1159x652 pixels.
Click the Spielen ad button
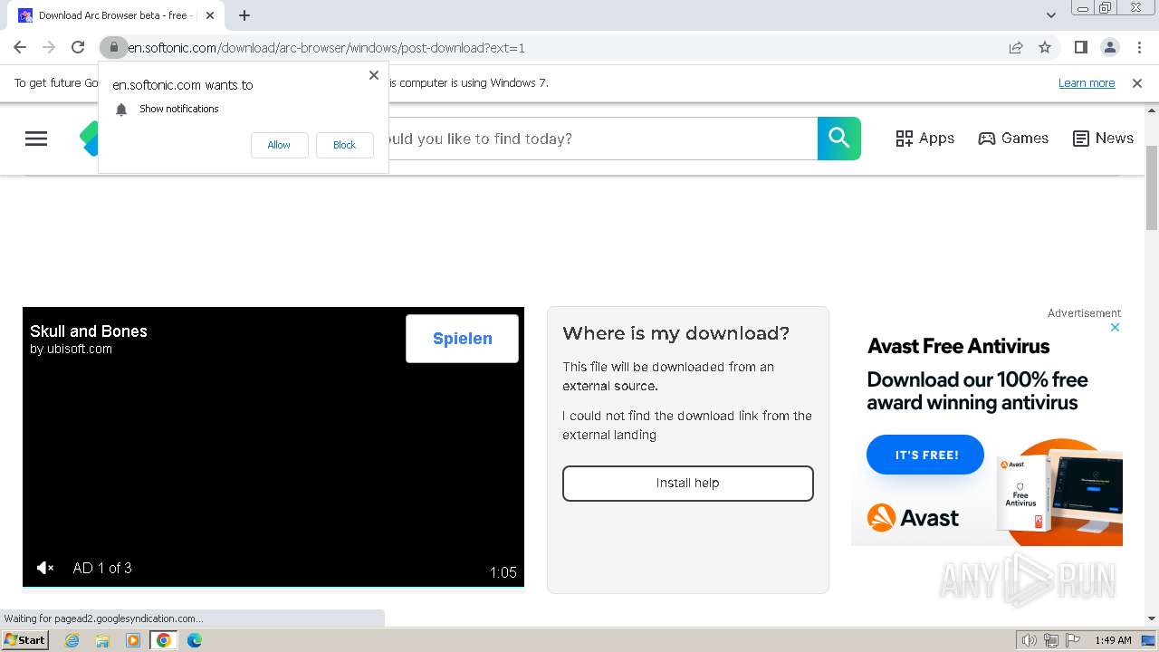coord(462,339)
